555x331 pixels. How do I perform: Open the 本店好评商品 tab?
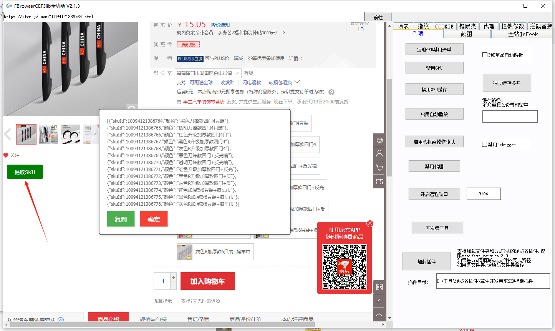click(298, 319)
